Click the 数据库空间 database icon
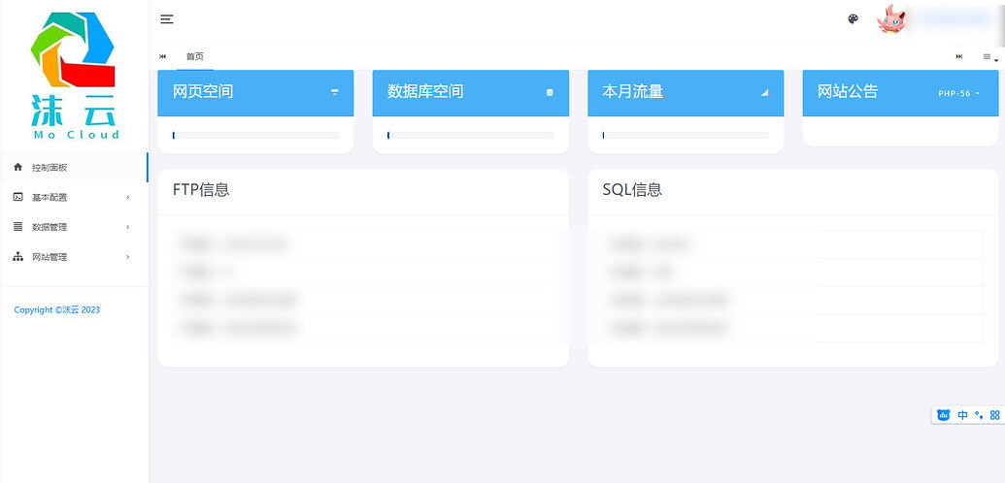1005x483 pixels. coord(550,92)
